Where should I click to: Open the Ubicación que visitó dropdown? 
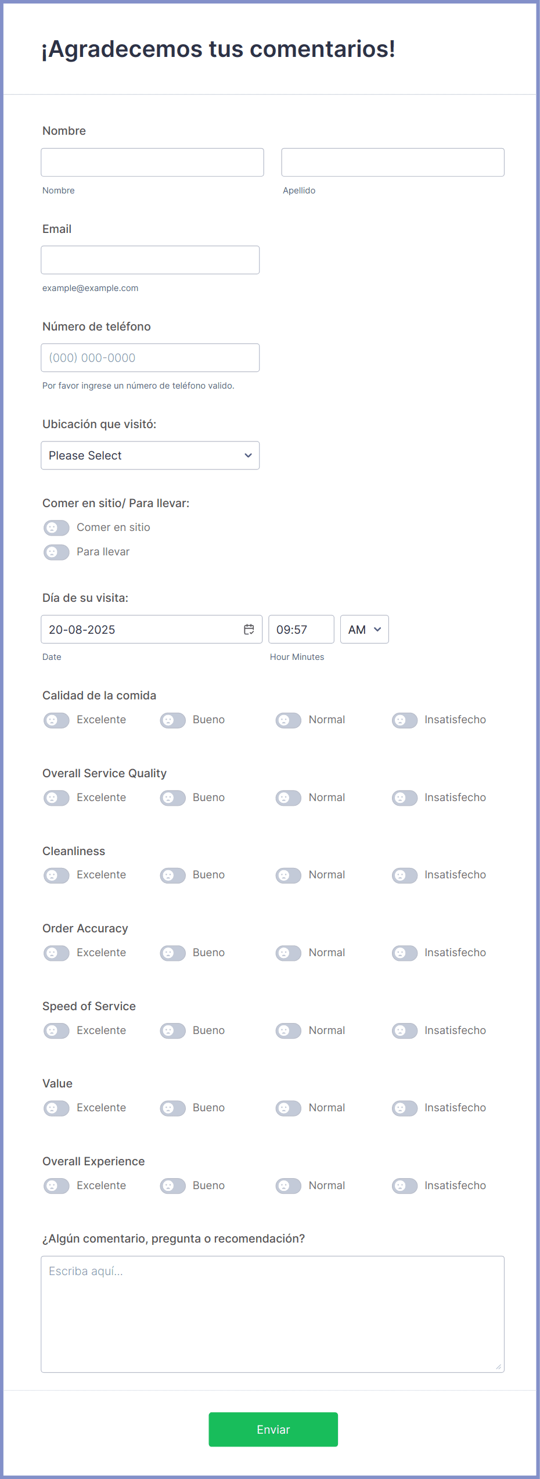(x=150, y=455)
